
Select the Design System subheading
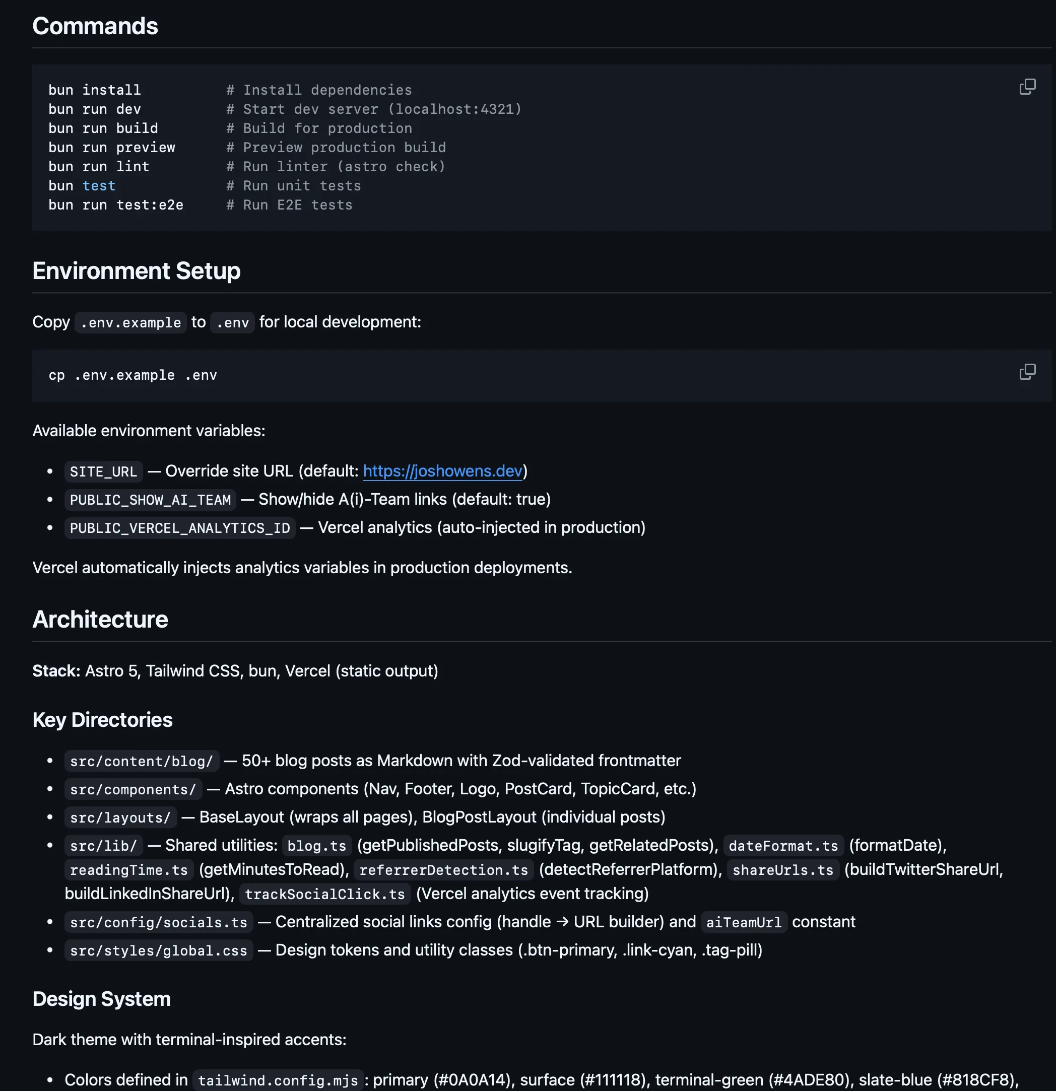tap(101, 999)
